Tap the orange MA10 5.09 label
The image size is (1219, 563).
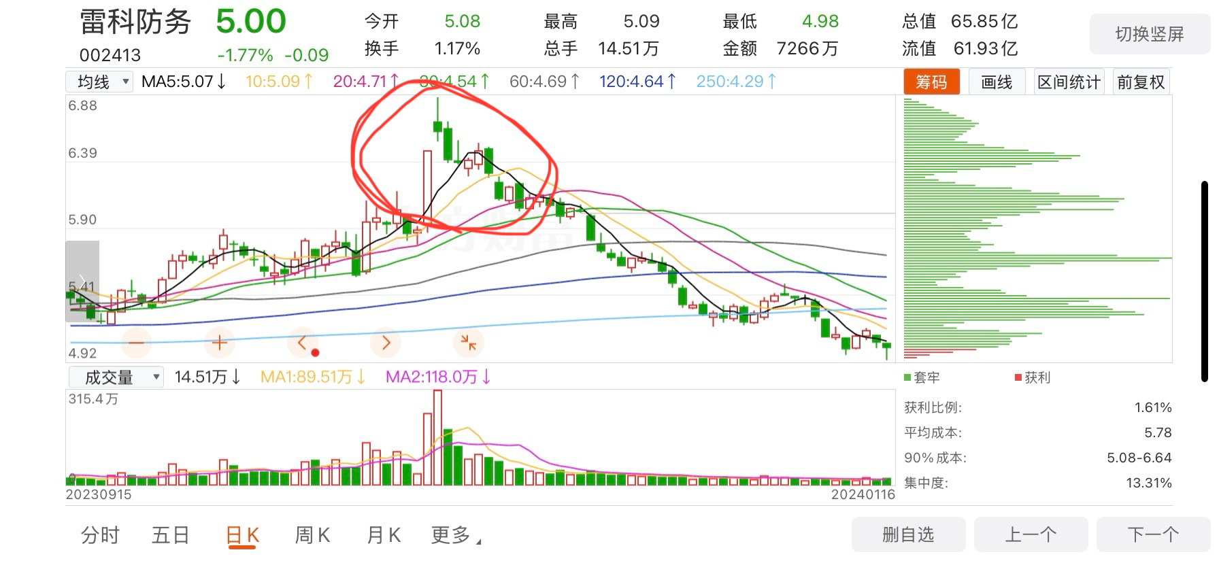[279, 82]
